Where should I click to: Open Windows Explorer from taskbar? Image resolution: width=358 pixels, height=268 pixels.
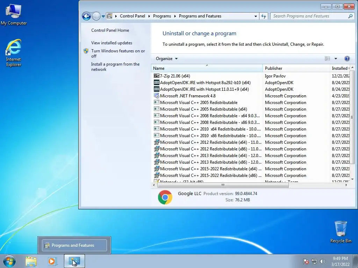click(31, 261)
